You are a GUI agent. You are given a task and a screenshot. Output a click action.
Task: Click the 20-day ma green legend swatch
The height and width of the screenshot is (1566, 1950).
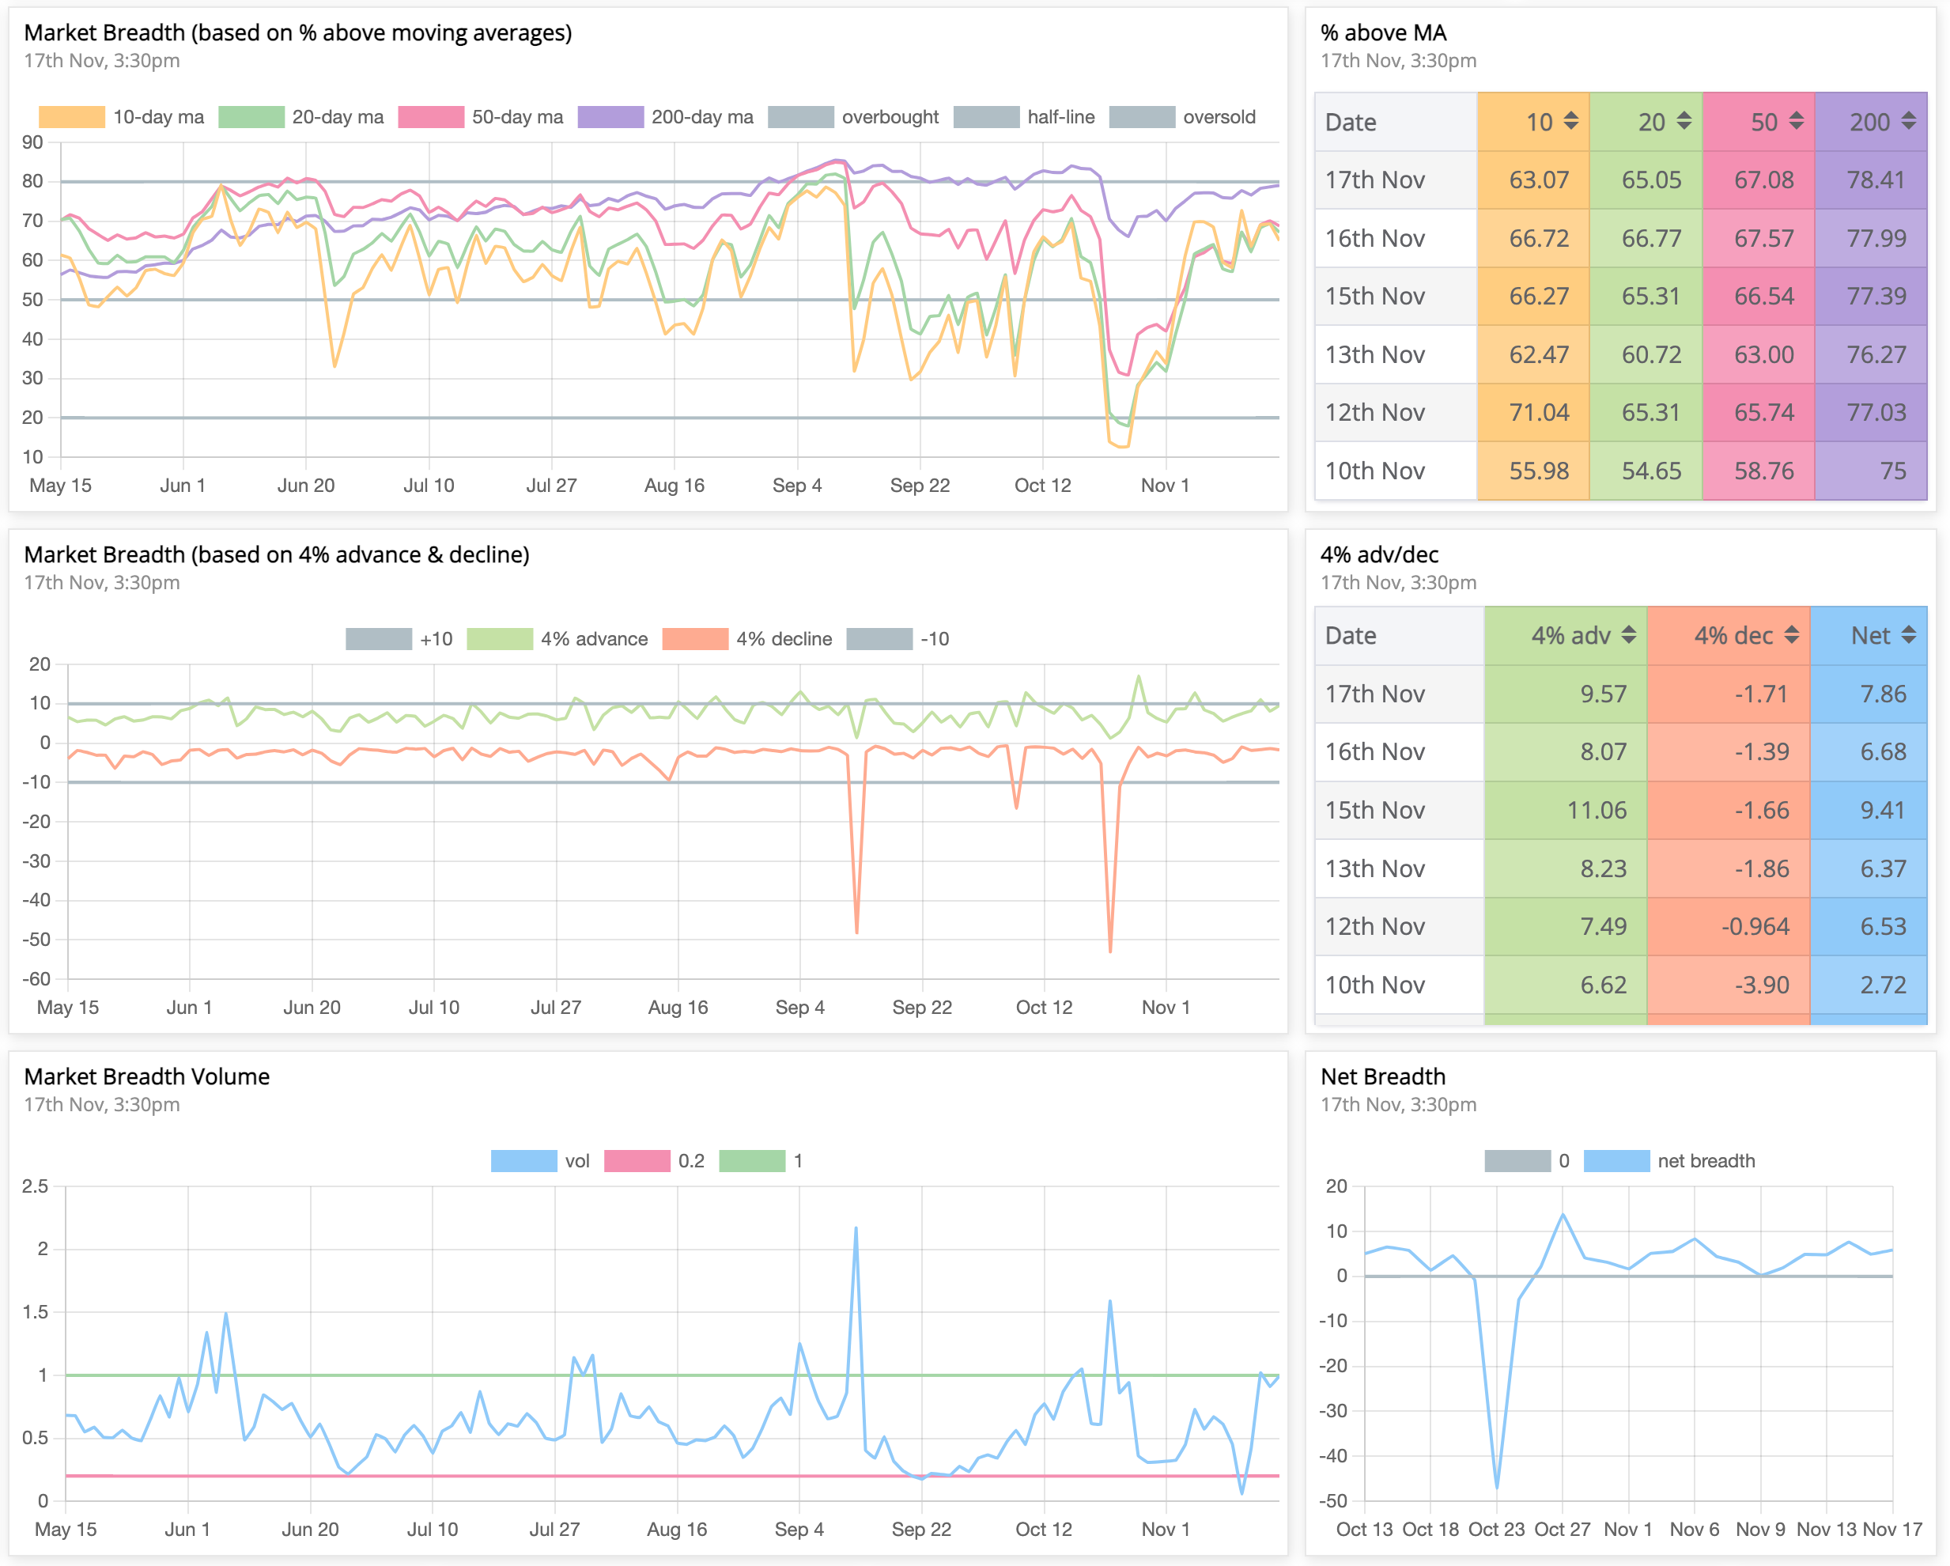click(x=251, y=118)
